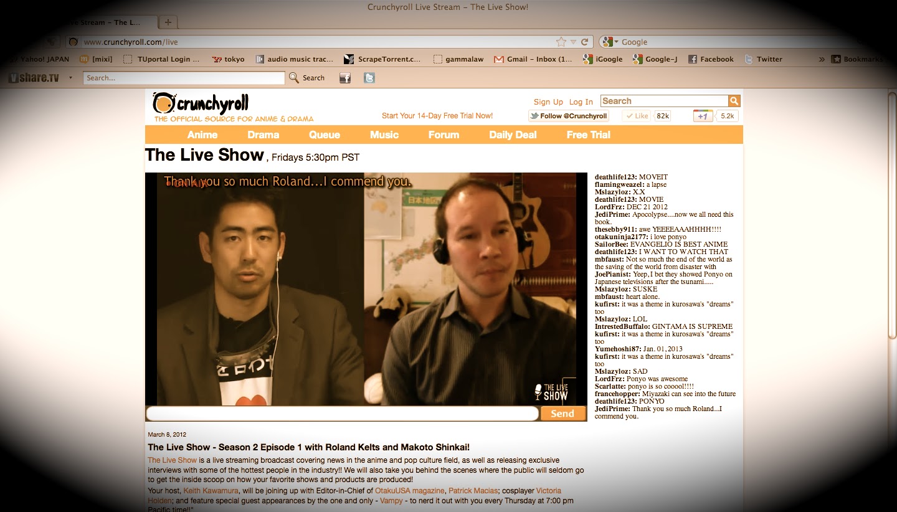Open audio music trac... bookmark
This screenshot has width=897, height=512.
tap(295, 59)
